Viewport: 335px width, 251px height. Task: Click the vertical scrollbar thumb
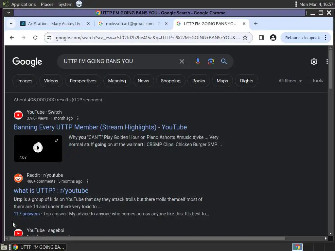330,70
